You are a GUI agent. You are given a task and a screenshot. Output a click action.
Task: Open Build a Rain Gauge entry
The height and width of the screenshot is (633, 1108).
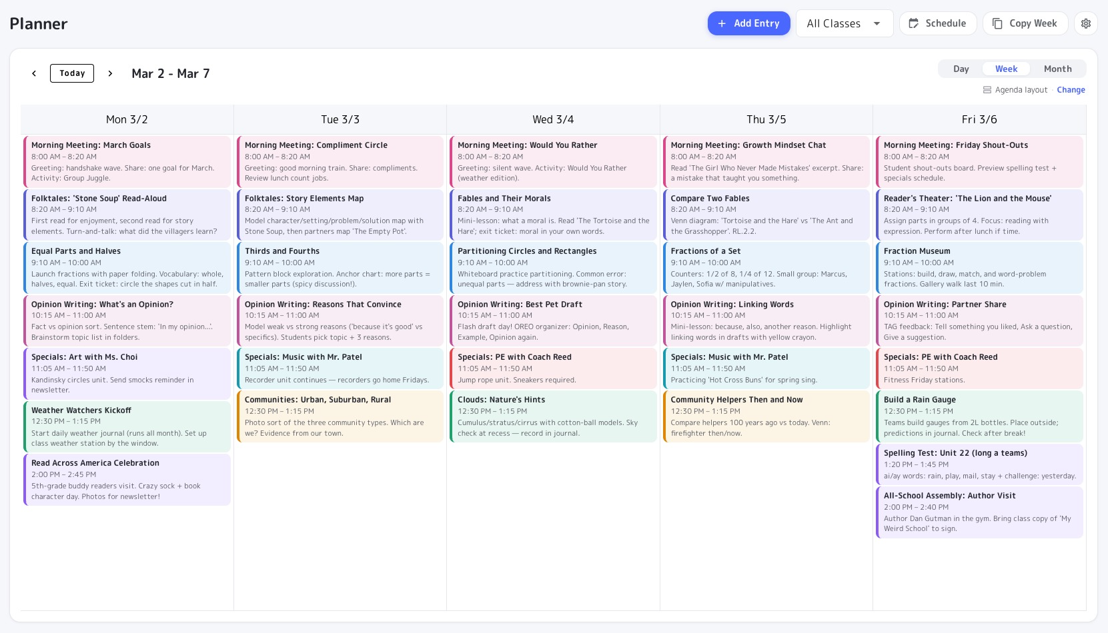point(979,416)
